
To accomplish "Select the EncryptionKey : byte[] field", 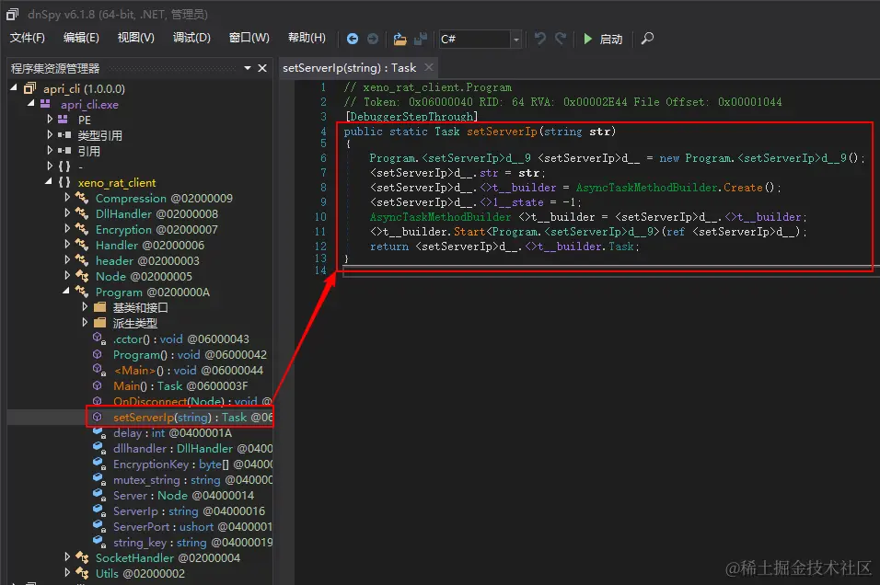I will point(192,465).
